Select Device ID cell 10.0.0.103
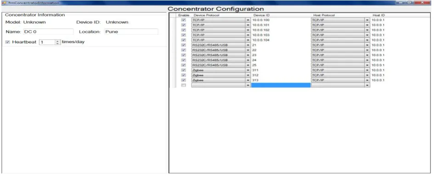 point(281,35)
